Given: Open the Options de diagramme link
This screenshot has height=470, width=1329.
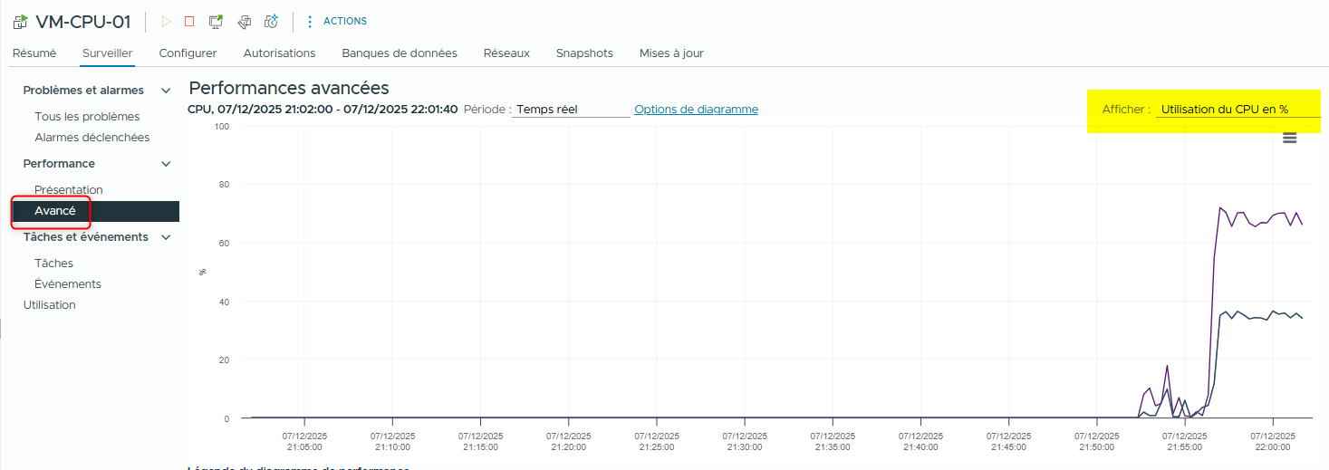Looking at the screenshot, I should pos(696,110).
